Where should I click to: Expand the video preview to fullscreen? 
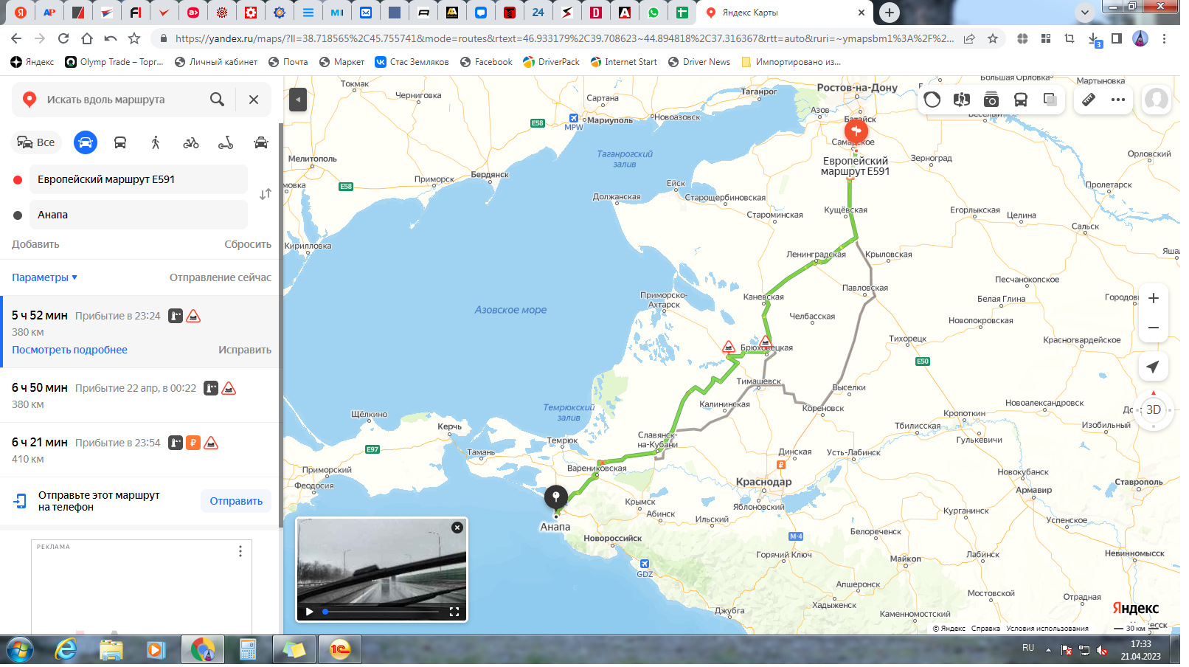454,612
